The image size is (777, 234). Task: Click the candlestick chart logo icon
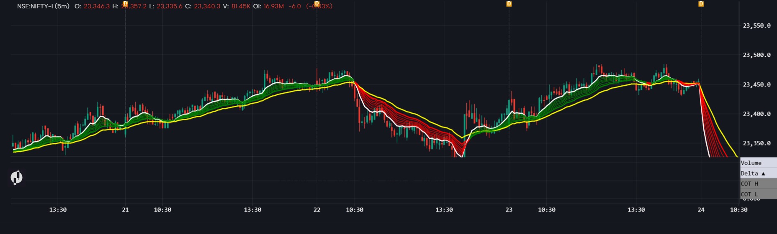[16, 178]
